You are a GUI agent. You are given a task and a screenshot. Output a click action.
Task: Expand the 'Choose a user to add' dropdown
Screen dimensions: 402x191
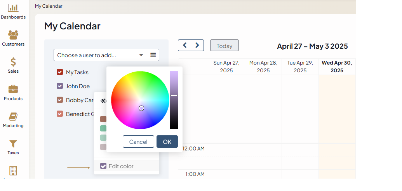(100, 55)
